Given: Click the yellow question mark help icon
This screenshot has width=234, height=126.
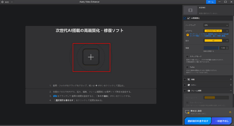Looking at the screenshot, I should point(187,35).
